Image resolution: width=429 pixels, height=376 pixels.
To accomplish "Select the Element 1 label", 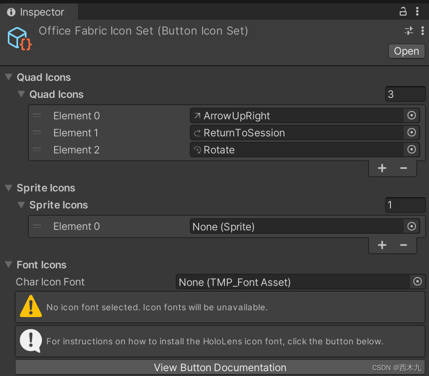I will (x=76, y=132).
